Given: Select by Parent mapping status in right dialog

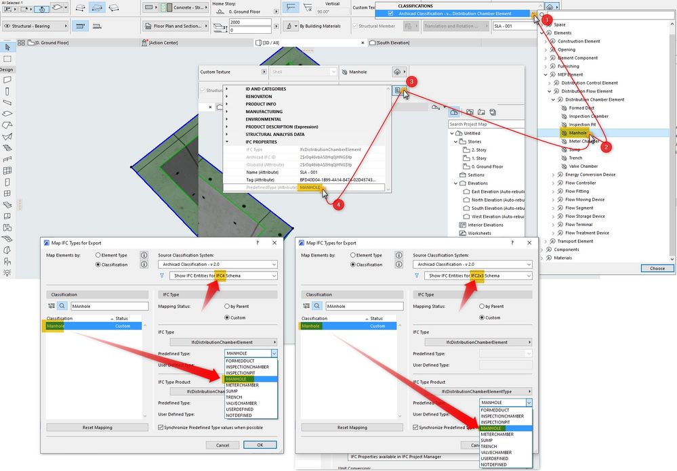Looking at the screenshot, I should pyautogui.click(x=481, y=307).
